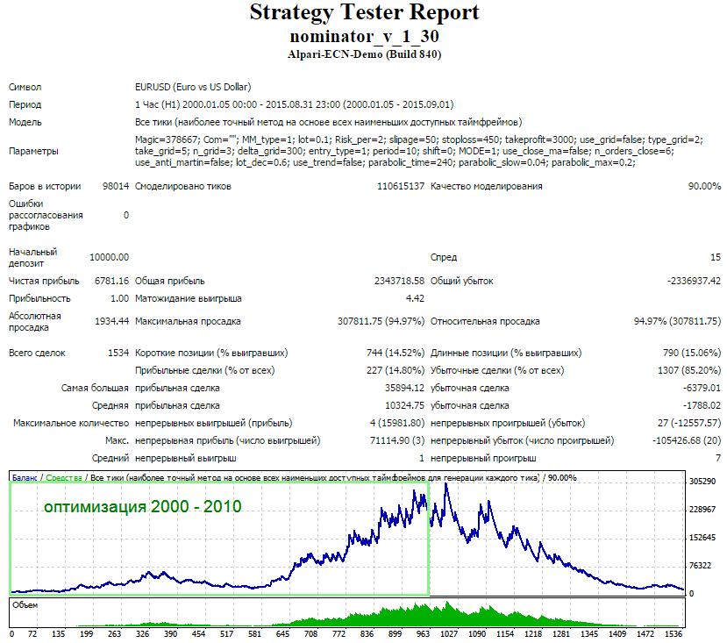Click the Баланс chart legend label
Screen dimensions: 727x643
click(x=25, y=478)
